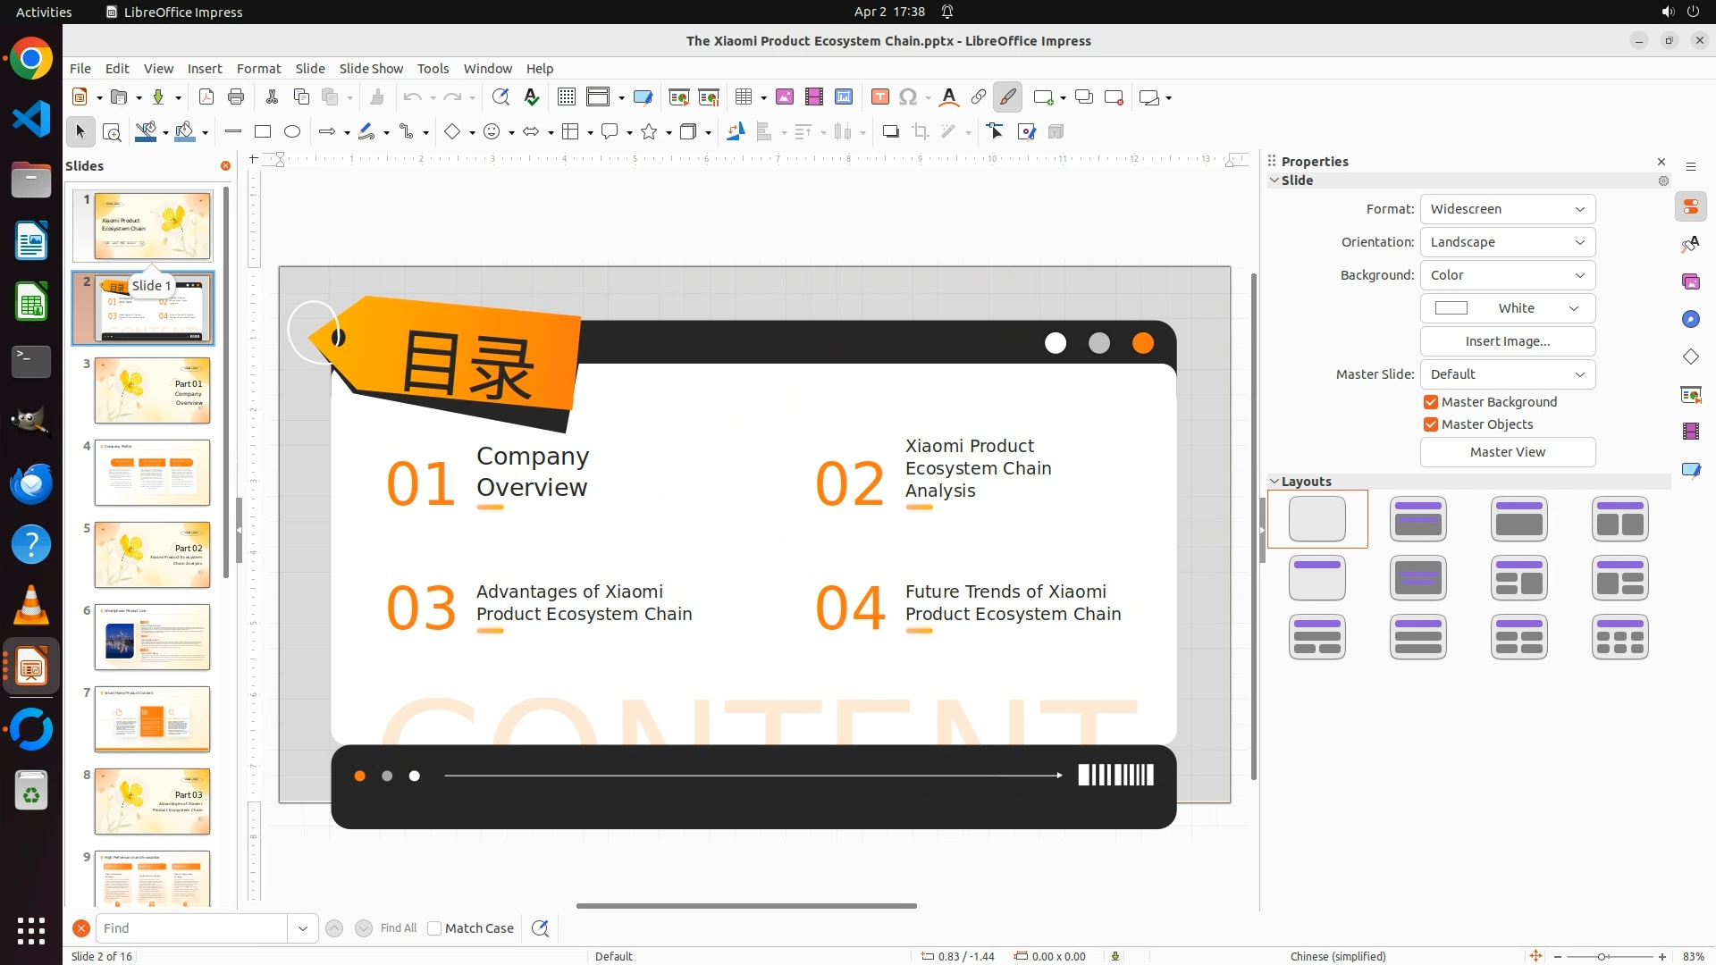Click the Display Grid toolbar icon
Screen dimensions: 1716x965
point(566,97)
